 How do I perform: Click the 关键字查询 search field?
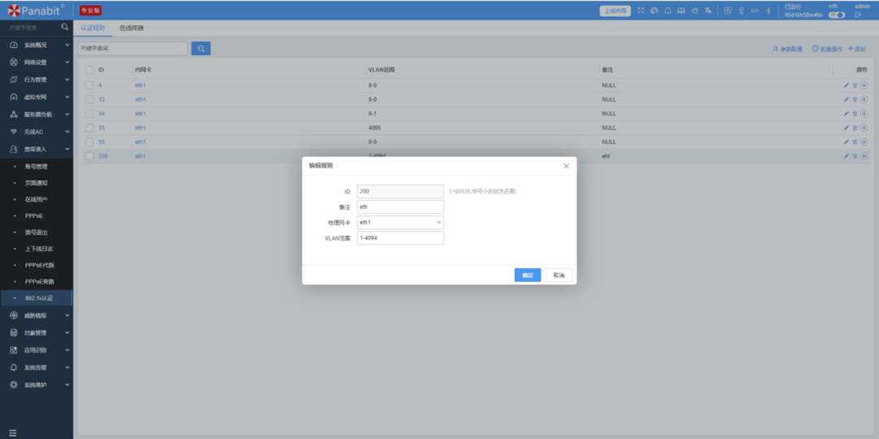[x=133, y=49]
